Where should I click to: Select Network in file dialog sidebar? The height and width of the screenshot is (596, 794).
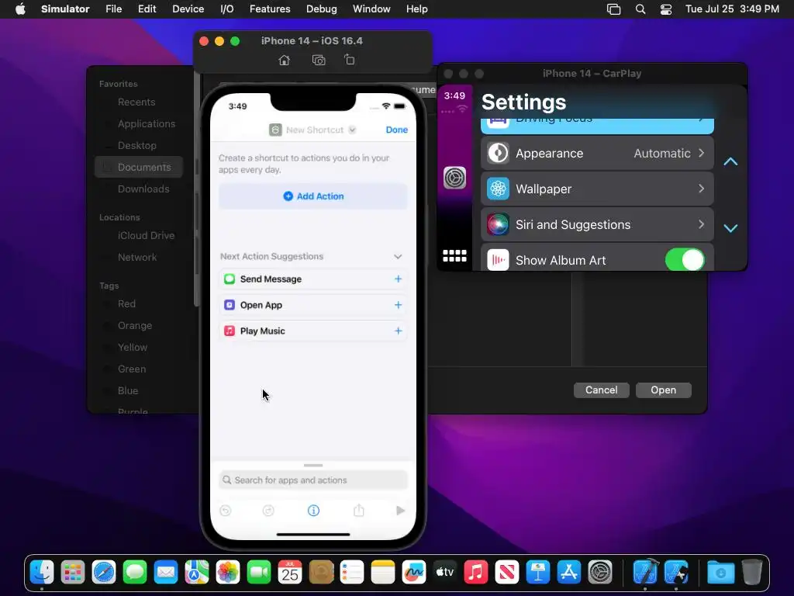pyautogui.click(x=138, y=258)
